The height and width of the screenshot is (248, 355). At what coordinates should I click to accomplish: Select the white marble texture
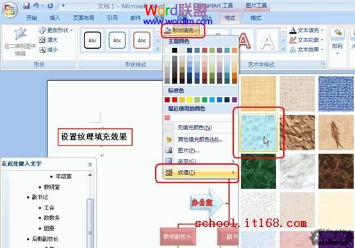[297, 171]
